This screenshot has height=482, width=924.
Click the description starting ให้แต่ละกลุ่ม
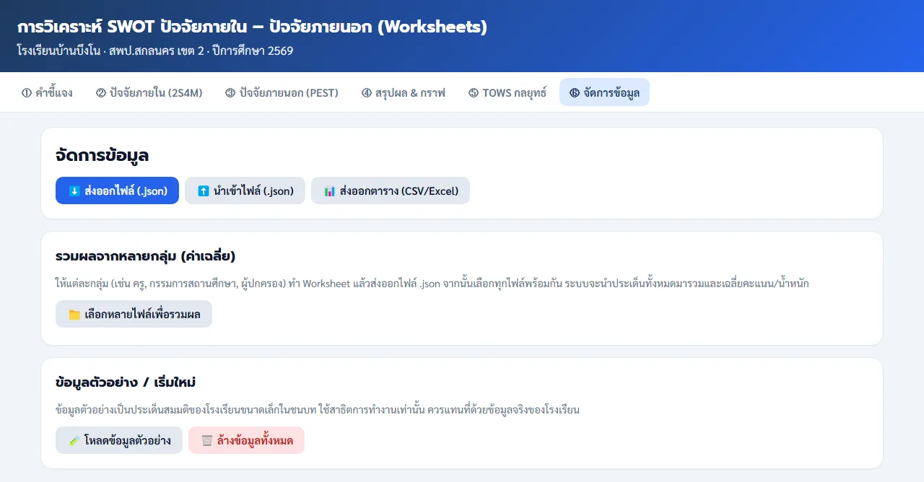point(432,284)
